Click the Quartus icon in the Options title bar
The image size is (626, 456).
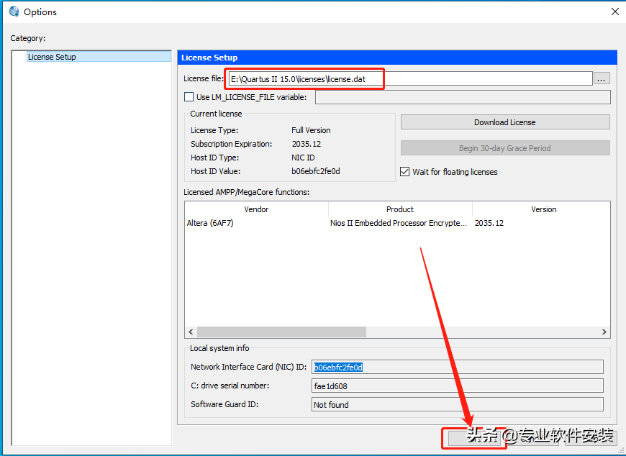pyautogui.click(x=14, y=12)
